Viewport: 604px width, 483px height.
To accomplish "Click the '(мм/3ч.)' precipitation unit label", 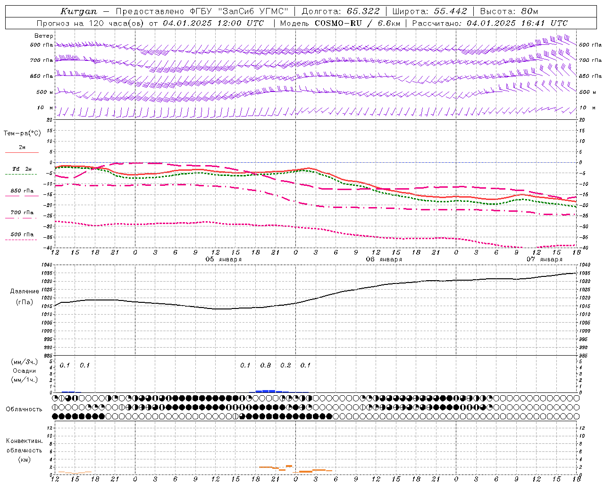I will tap(25, 362).
